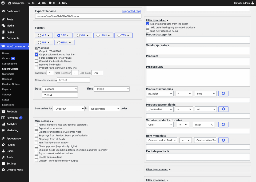
Task: Open the Blue taxonomy value dropdown
Action: pos(206,94)
